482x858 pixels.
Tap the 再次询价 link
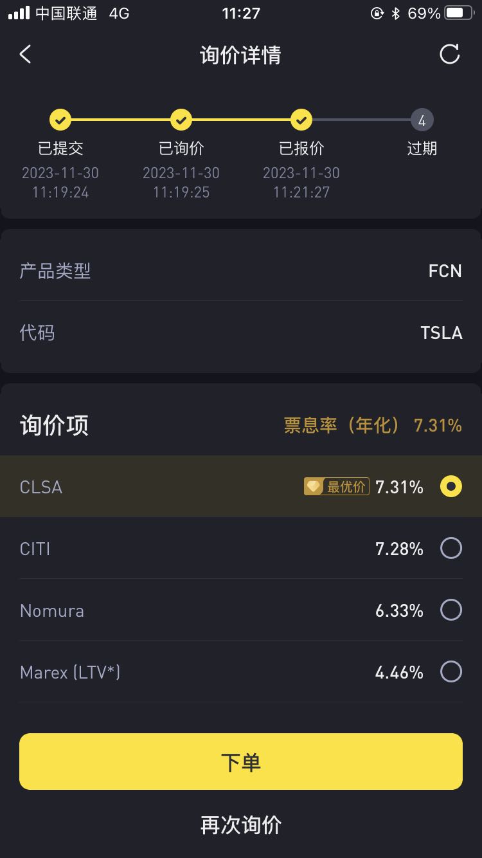point(241,825)
